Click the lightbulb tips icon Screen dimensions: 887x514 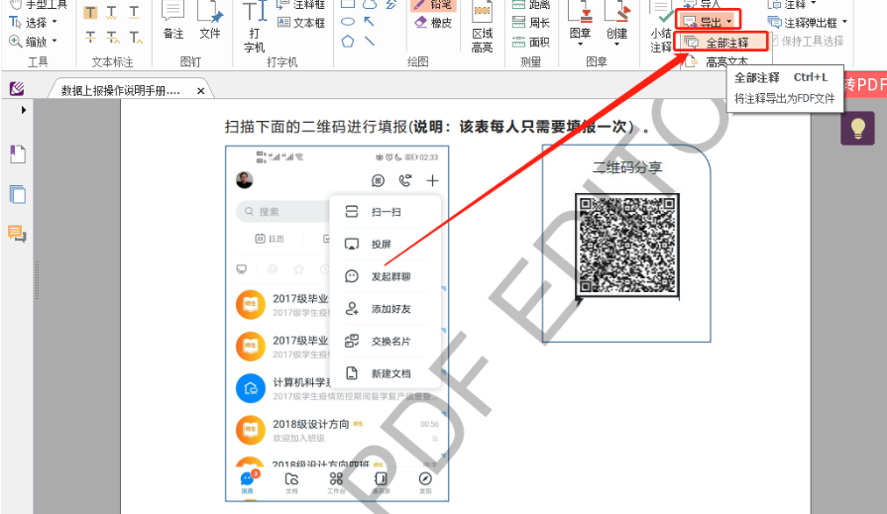tap(857, 129)
